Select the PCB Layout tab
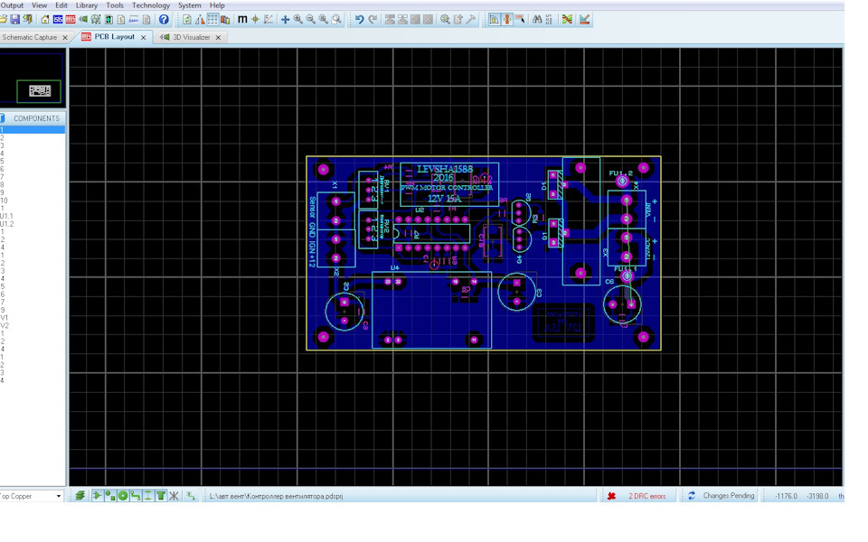The width and height of the screenshot is (868, 542). [x=115, y=36]
